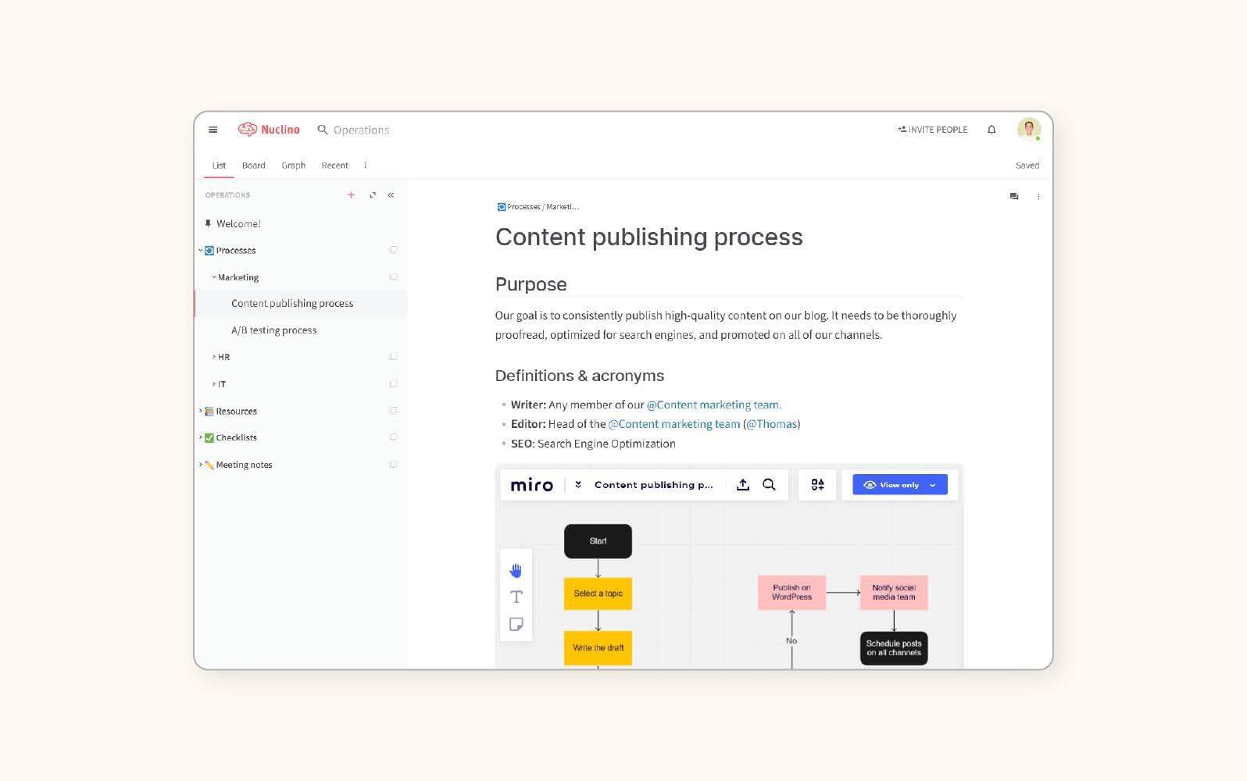1247x781 pixels.
Task: Click the Operations search field
Action: [361, 130]
